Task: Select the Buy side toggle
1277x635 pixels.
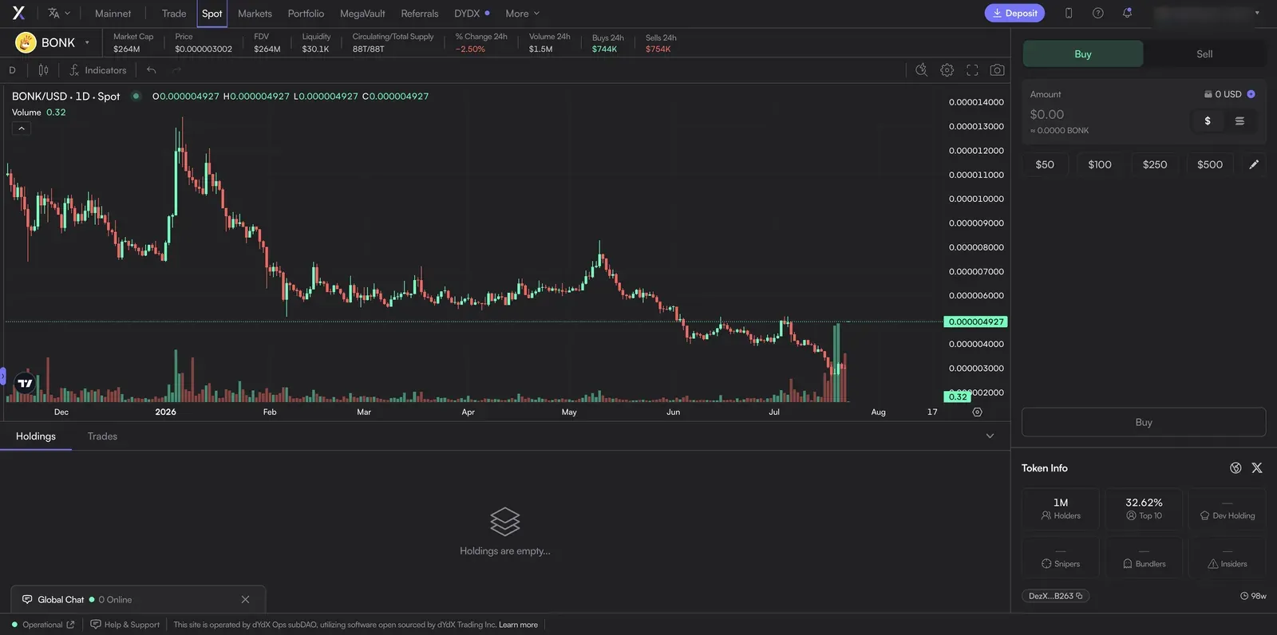Action: 1082,54
